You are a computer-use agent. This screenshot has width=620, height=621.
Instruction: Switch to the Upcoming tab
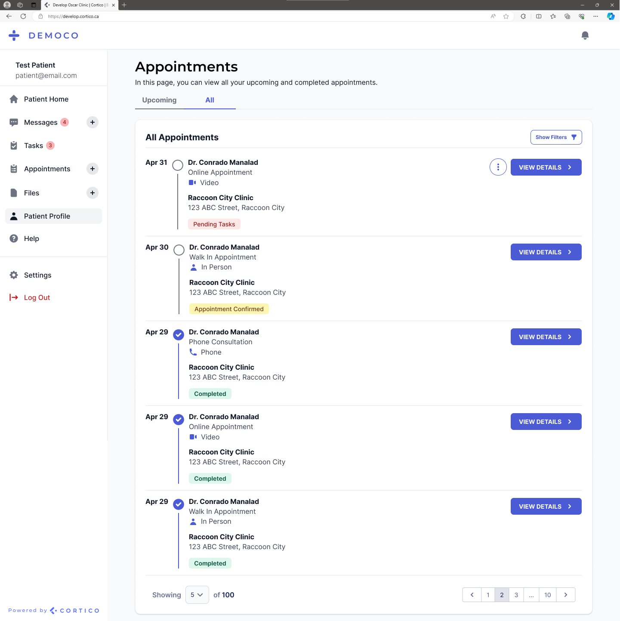click(159, 100)
